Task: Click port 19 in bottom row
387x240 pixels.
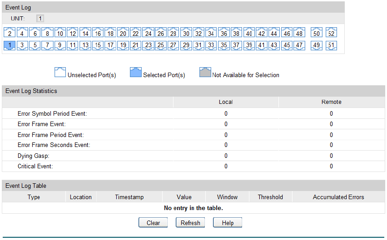Action: tap(123, 45)
